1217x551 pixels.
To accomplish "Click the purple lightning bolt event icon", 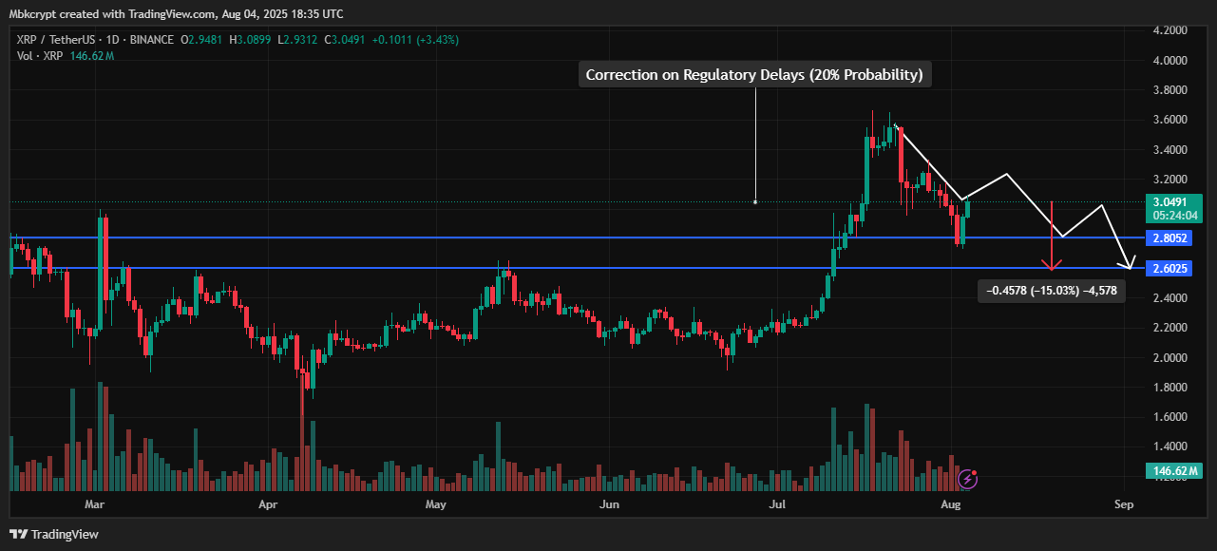I will pyautogui.click(x=968, y=478).
